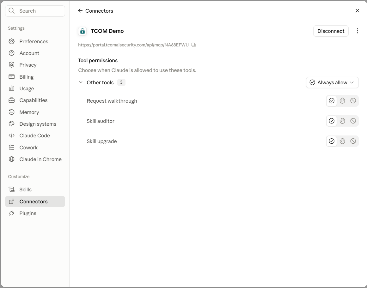Open Billing settings
The height and width of the screenshot is (288, 367).
pyautogui.click(x=35, y=77)
